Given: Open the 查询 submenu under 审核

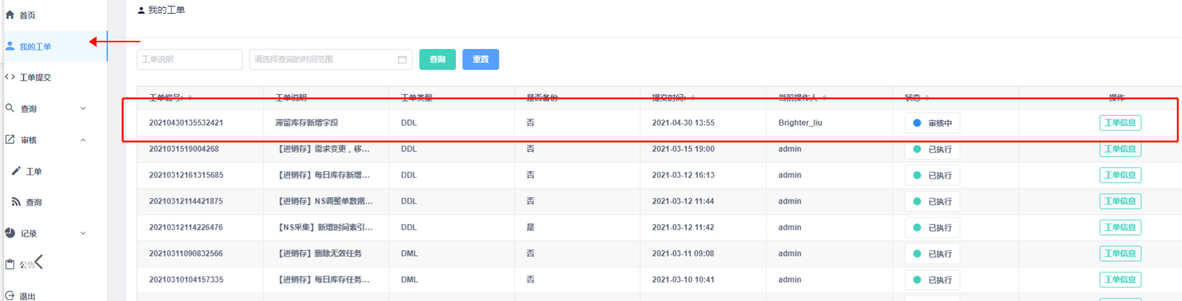Looking at the screenshot, I should coord(55,202).
